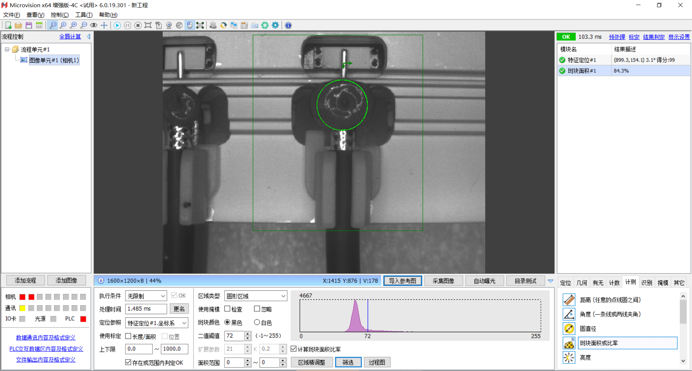Open the 结果判定 link
This screenshot has height=371, width=692.
pos(654,37)
